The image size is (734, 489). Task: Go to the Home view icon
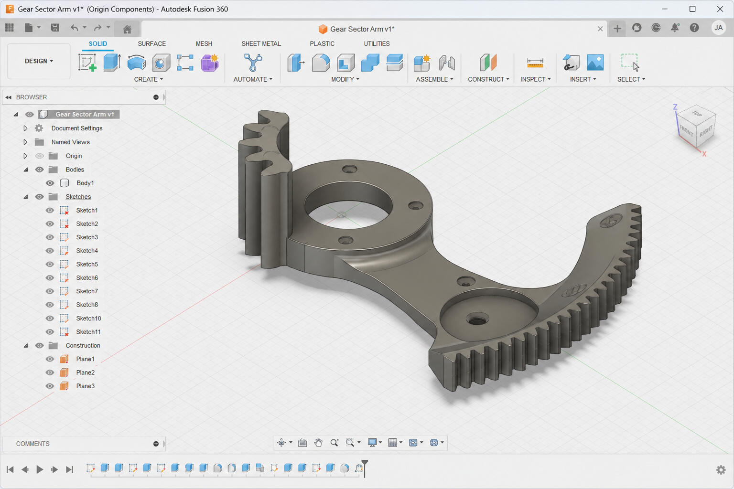click(x=127, y=29)
